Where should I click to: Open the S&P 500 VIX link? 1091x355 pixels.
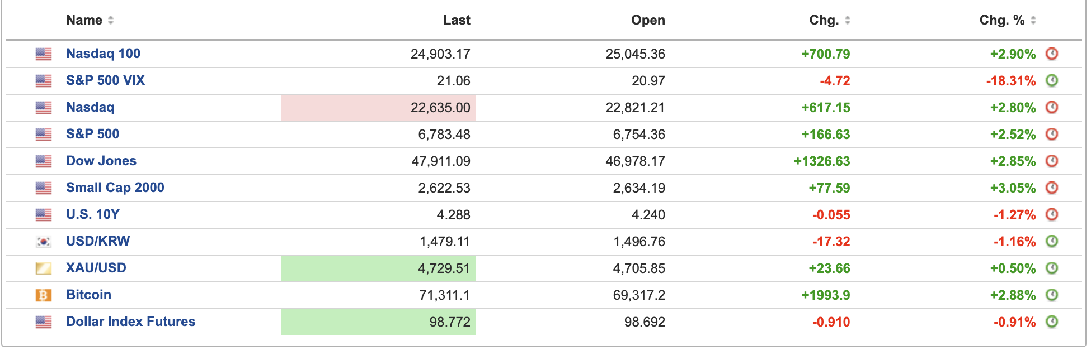pyautogui.click(x=105, y=80)
